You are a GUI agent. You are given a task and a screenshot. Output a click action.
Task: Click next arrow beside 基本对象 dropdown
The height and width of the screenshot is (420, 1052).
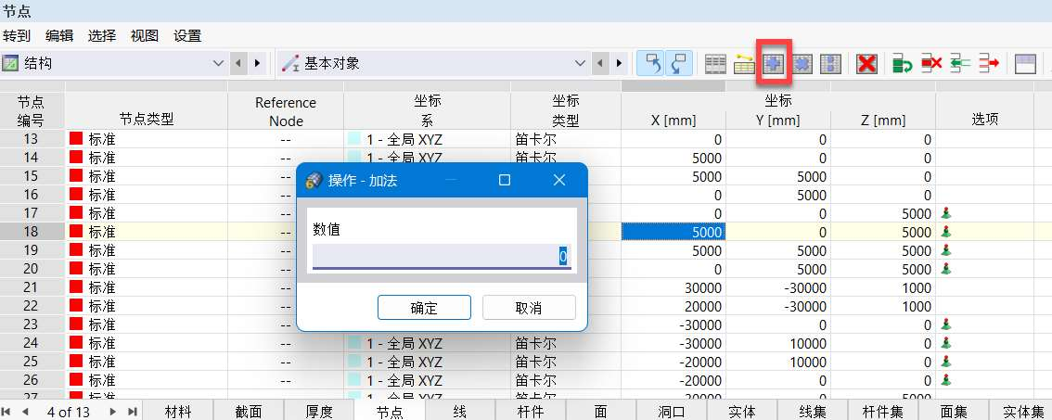tap(620, 64)
